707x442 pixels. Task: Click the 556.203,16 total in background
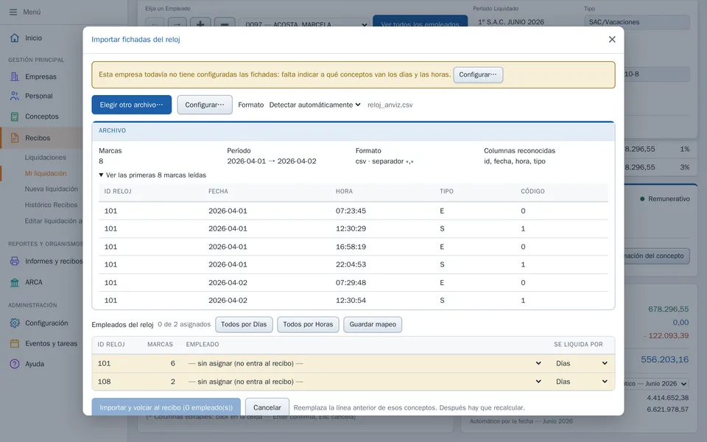coord(664,359)
